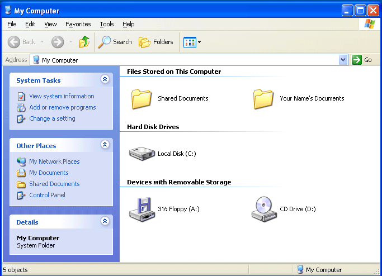
Task: Open the Search magnifier tool
Action: click(104, 42)
